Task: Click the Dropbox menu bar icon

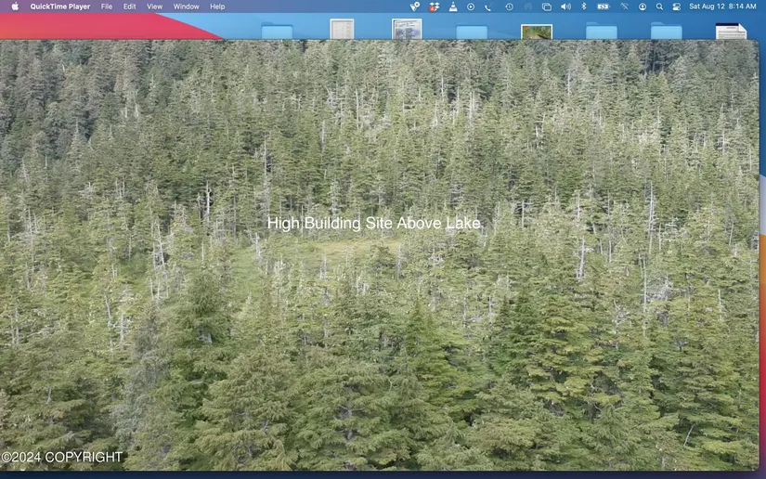Action: [434, 6]
